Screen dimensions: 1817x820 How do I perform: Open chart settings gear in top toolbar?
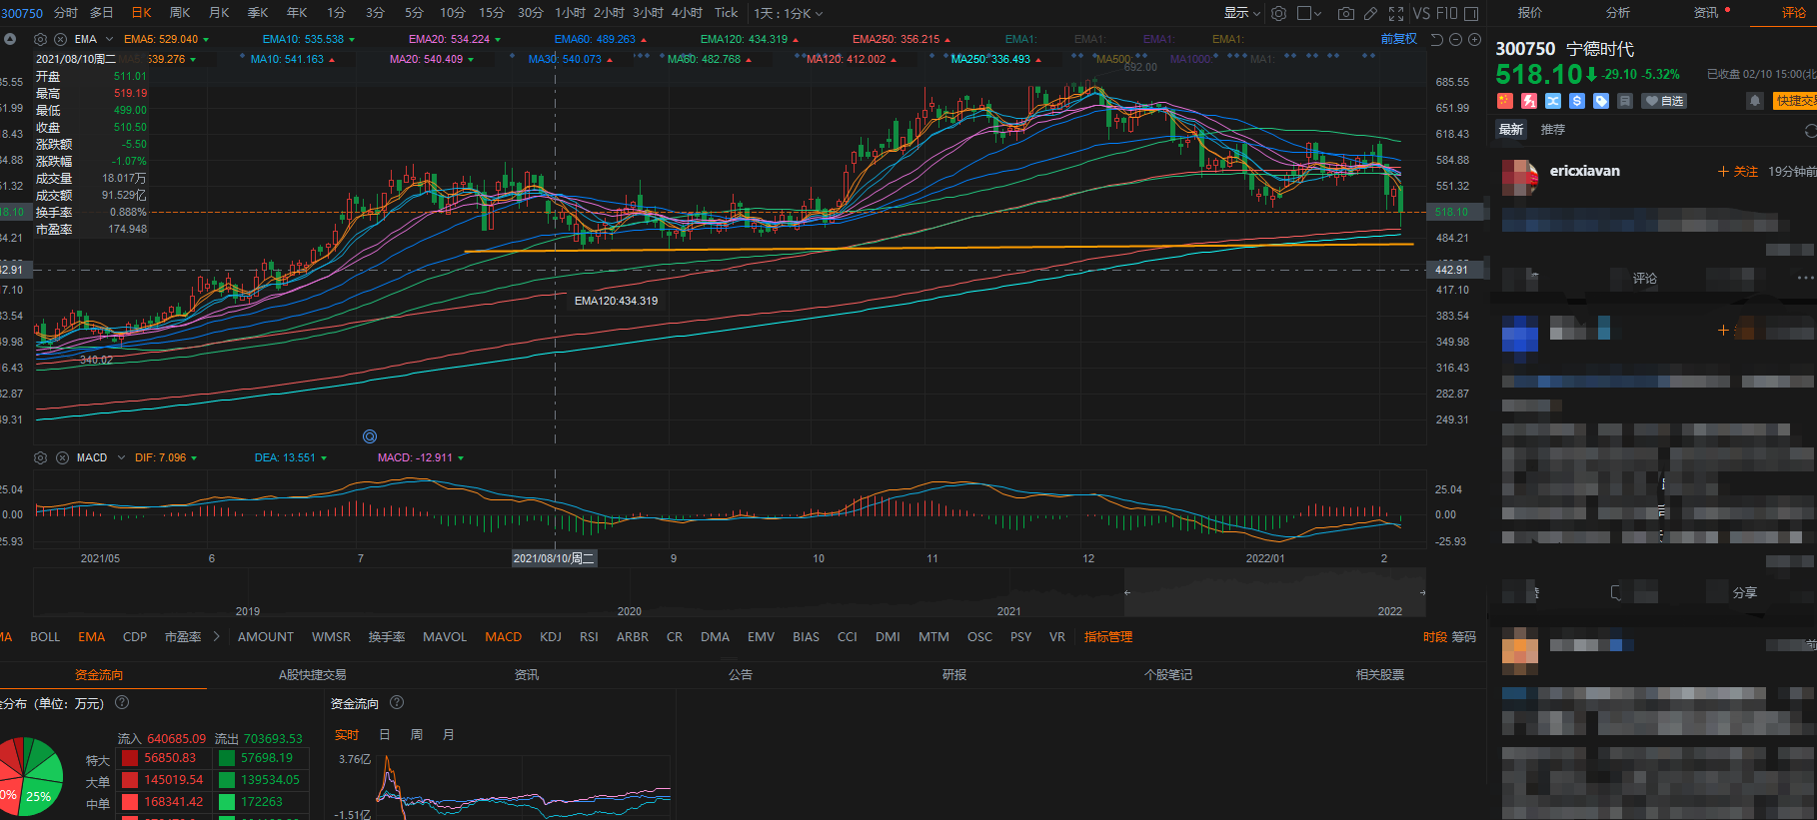(x=1278, y=13)
